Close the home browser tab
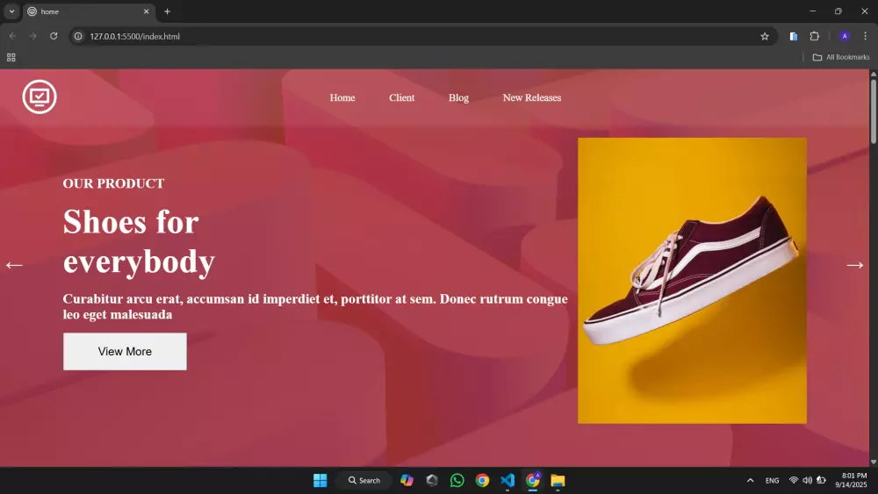 (146, 11)
